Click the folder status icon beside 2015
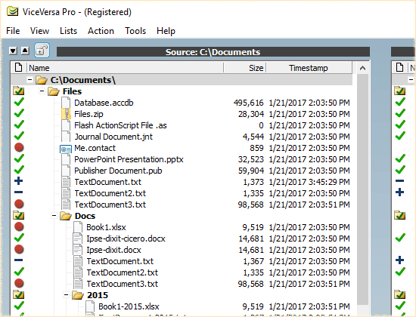The width and height of the screenshot is (416, 317). (x=19, y=294)
